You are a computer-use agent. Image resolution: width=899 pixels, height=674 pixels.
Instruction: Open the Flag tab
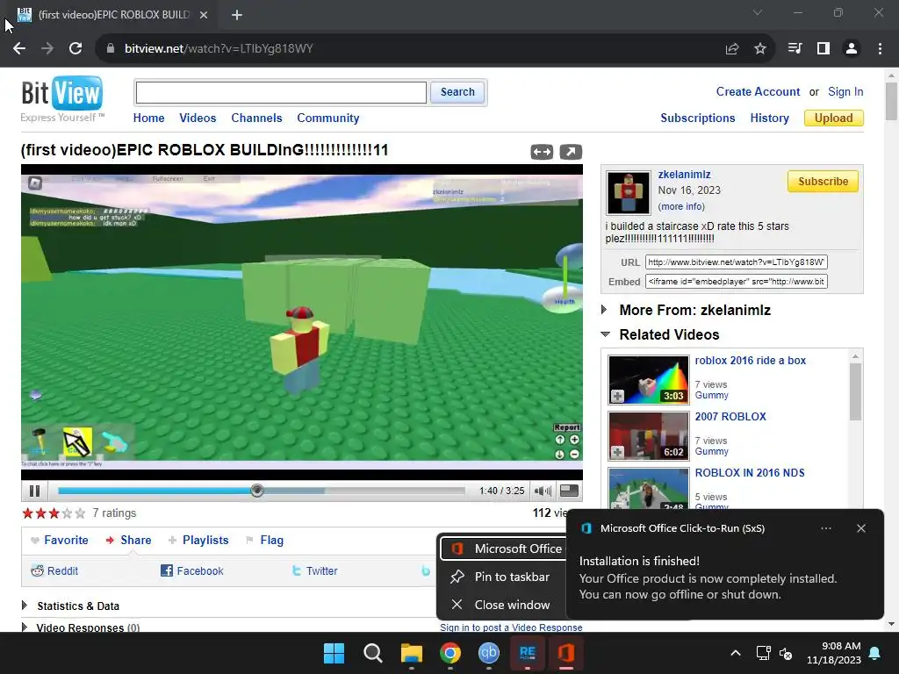(x=265, y=540)
